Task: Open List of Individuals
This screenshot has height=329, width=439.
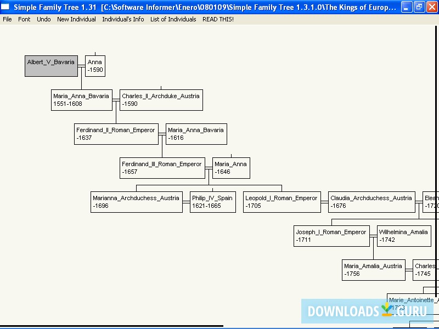Action: (172, 19)
